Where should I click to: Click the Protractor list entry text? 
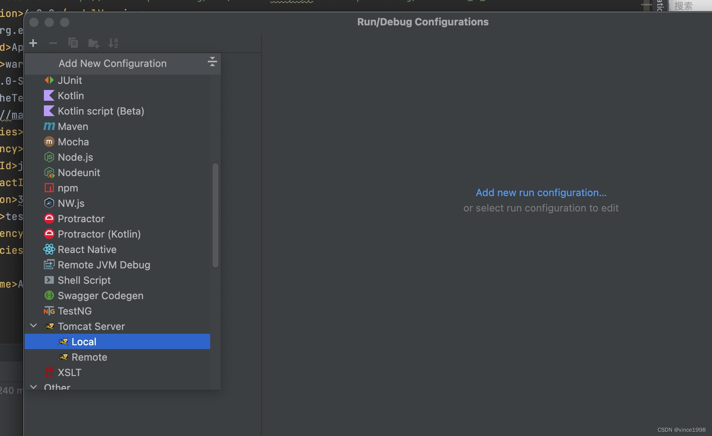point(81,218)
